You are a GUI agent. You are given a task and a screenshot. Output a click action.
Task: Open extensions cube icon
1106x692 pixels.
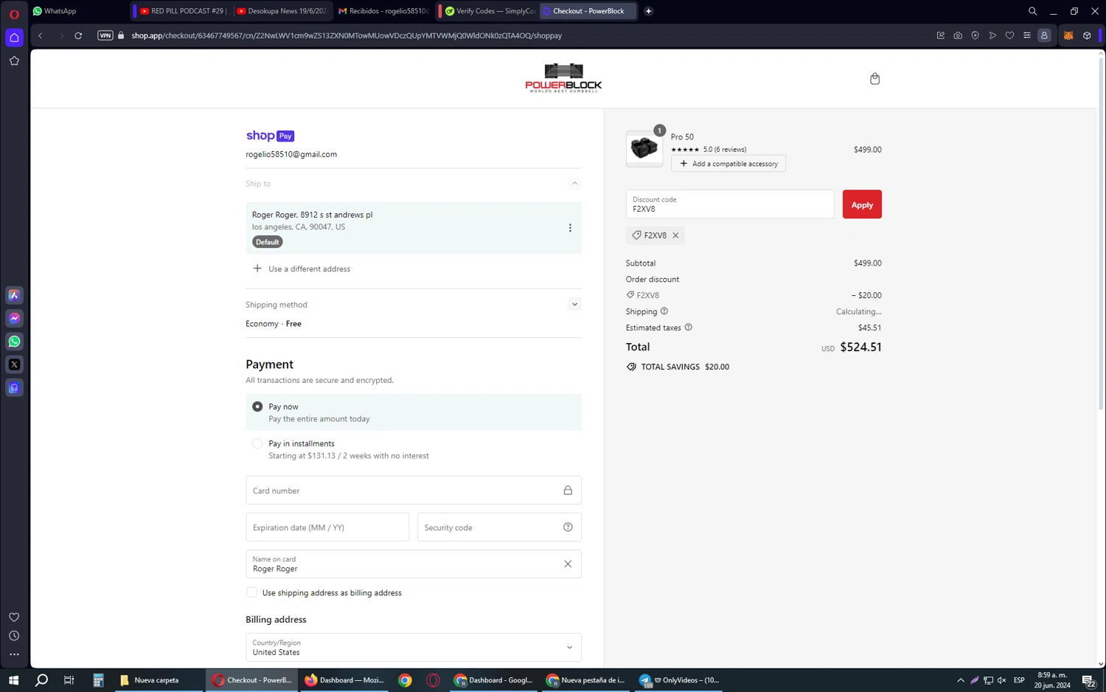pyautogui.click(x=1087, y=35)
